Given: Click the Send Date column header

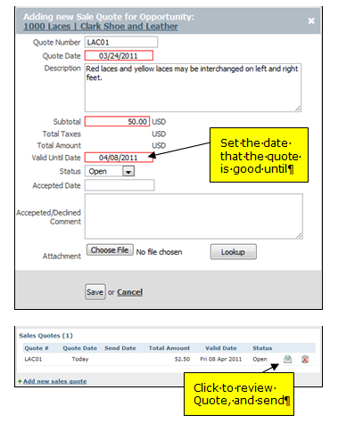Looking at the screenshot, I should pyautogui.click(x=120, y=348).
